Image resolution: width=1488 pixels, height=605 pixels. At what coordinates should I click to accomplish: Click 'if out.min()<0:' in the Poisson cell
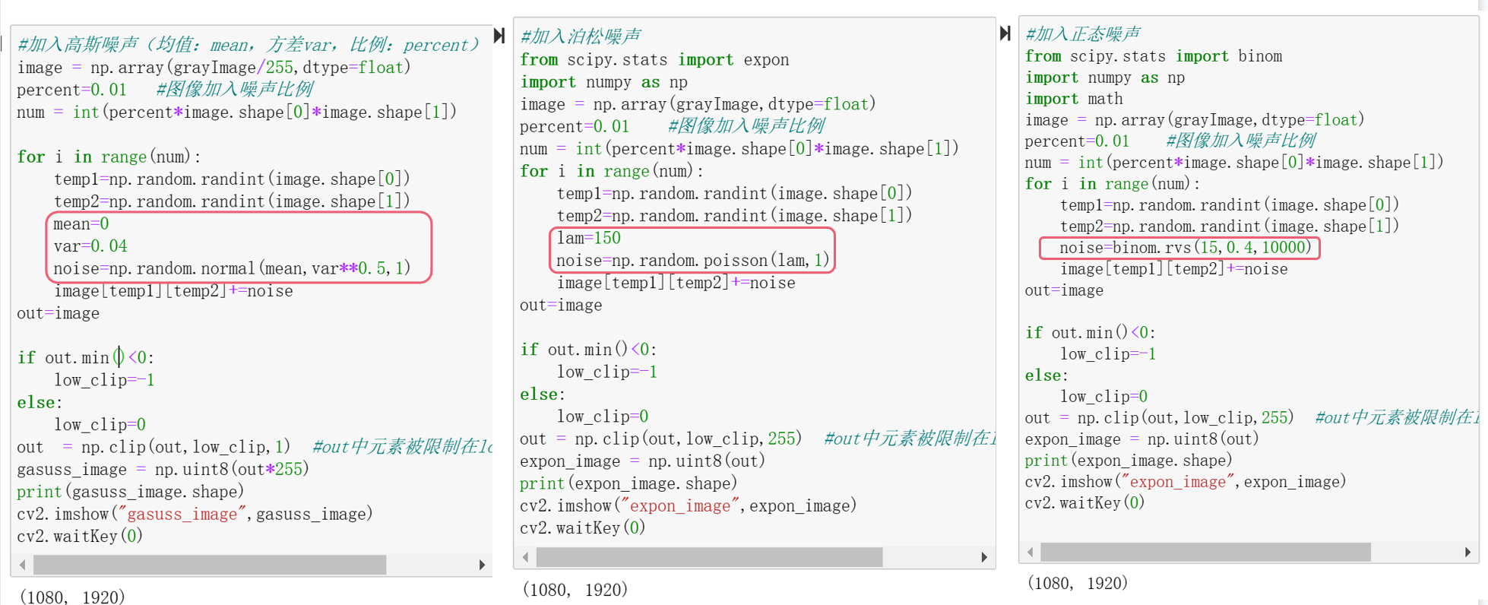coord(588,350)
